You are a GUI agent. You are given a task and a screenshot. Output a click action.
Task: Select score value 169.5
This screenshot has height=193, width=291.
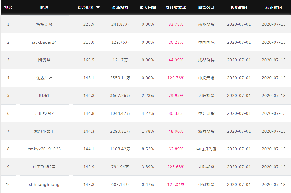pos(89,60)
